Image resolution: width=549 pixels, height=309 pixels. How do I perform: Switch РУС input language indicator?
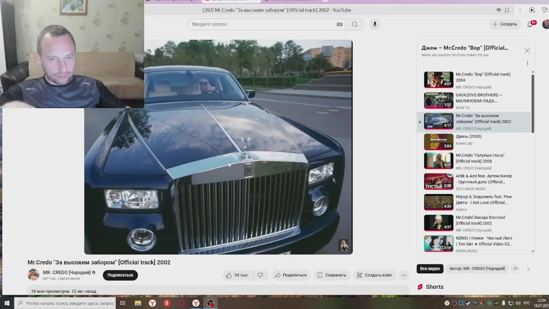click(526, 303)
